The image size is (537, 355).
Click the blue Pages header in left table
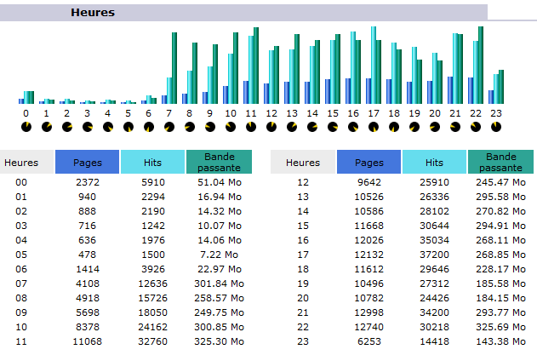pyautogui.click(x=87, y=162)
